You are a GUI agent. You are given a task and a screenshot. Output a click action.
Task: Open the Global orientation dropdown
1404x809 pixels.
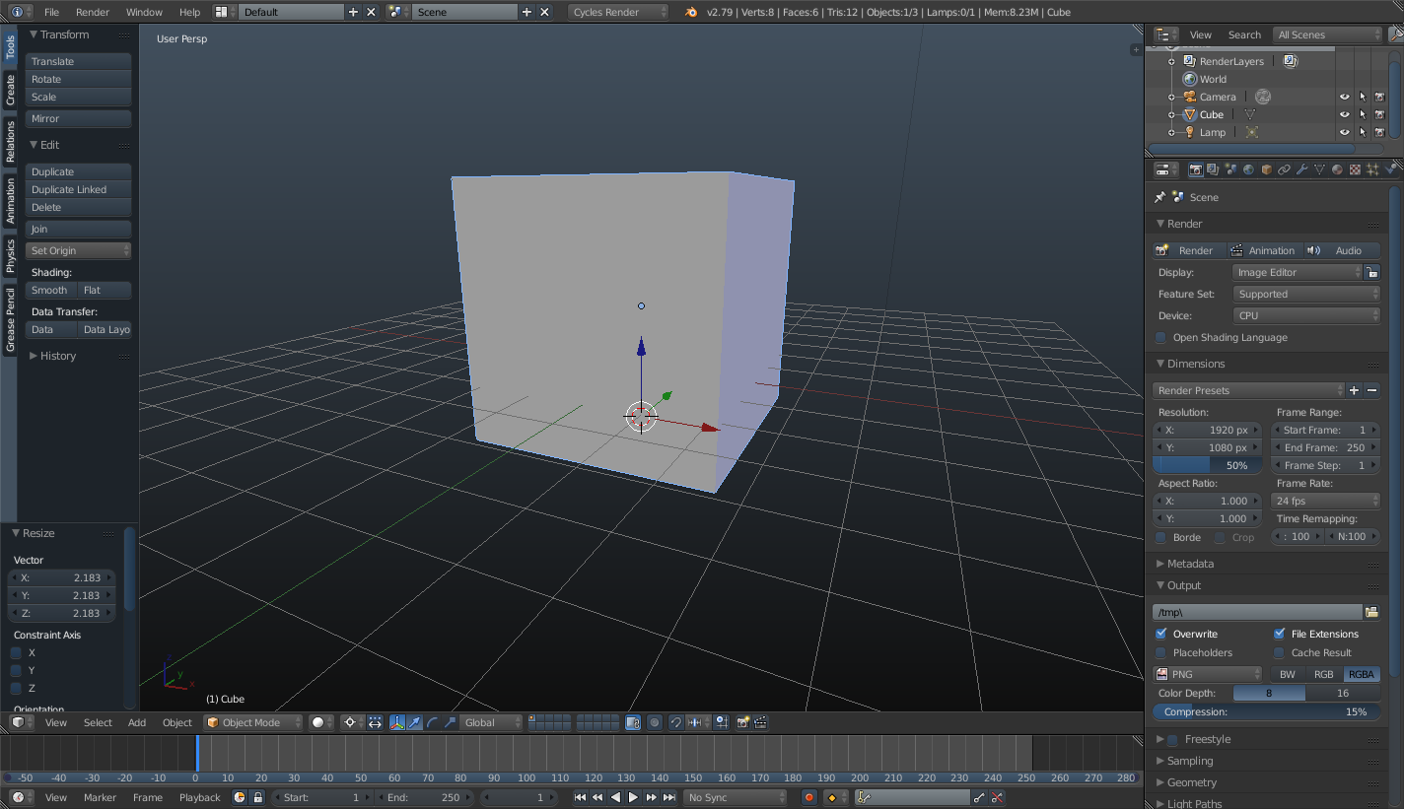(x=492, y=722)
